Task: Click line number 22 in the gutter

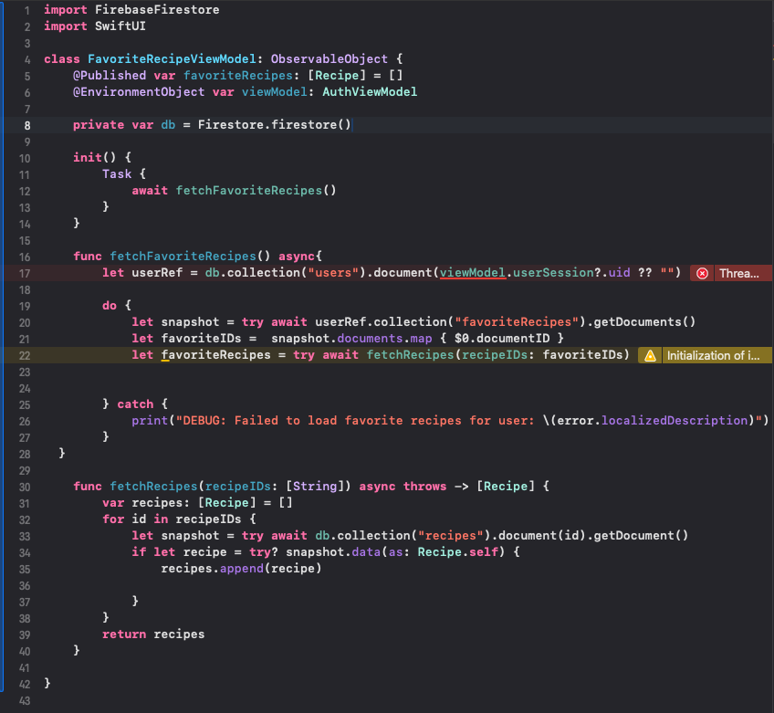Action: 25,355
